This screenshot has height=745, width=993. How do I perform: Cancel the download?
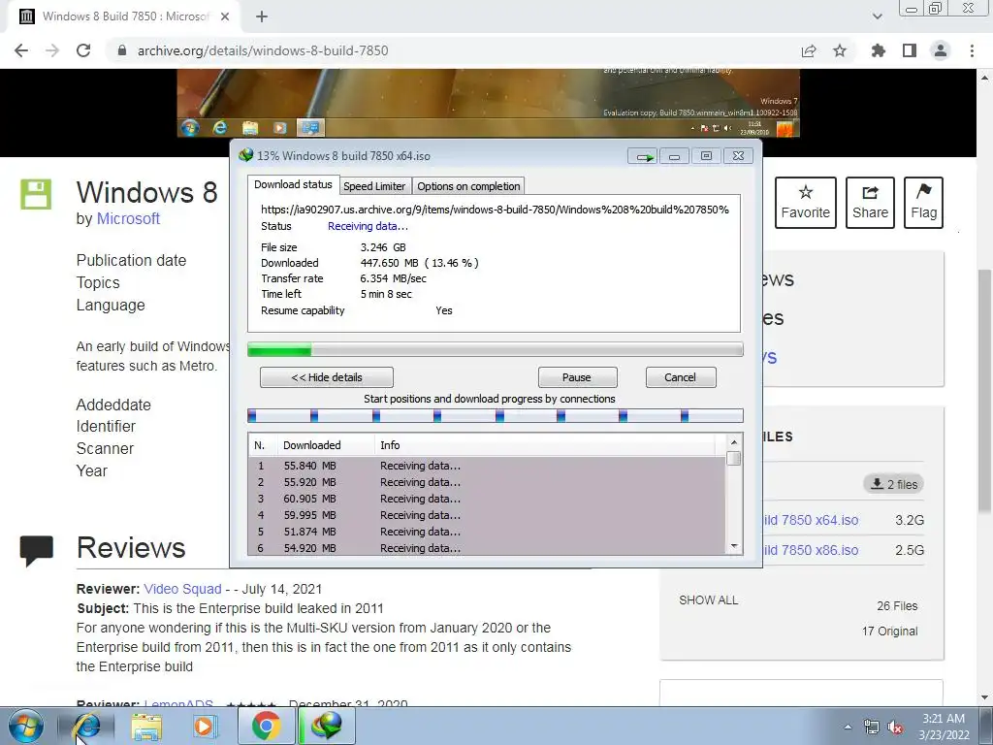pos(680,377)
